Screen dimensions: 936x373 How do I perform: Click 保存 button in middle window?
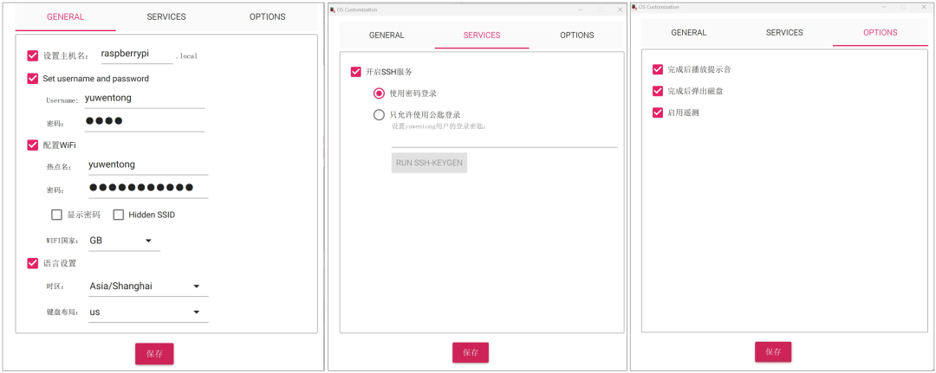pyautogui.click(x=471, y=353)
